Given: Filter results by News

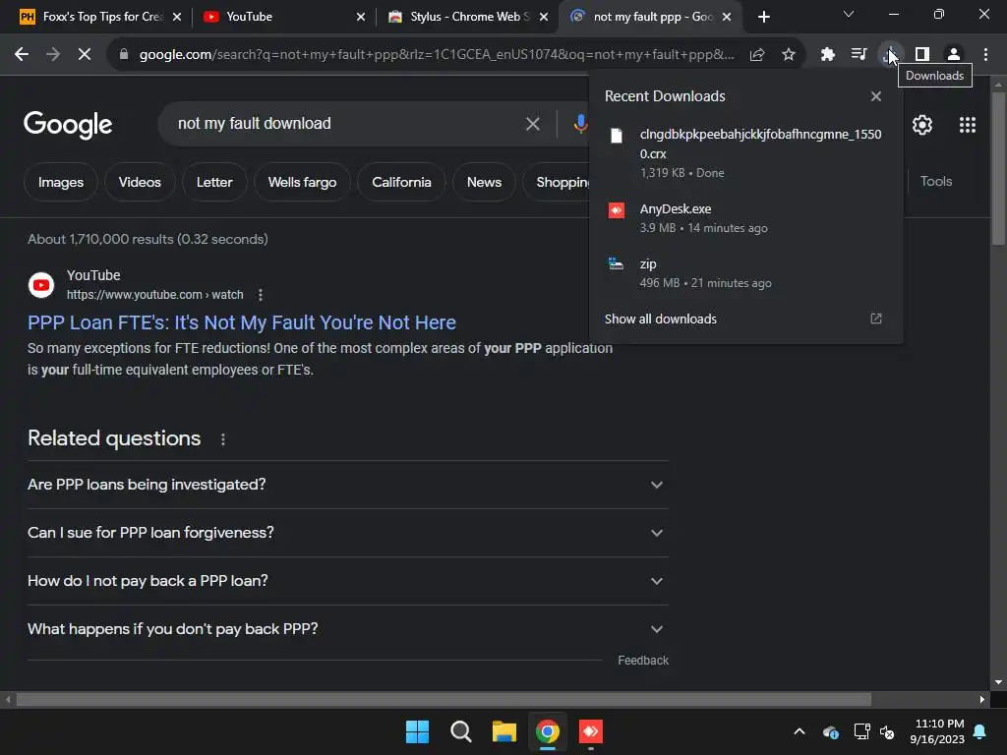Looking at the screenshot, I should (x=484, y=182).
